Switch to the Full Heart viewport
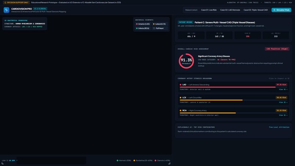295x166 pixels. [160, 28]
